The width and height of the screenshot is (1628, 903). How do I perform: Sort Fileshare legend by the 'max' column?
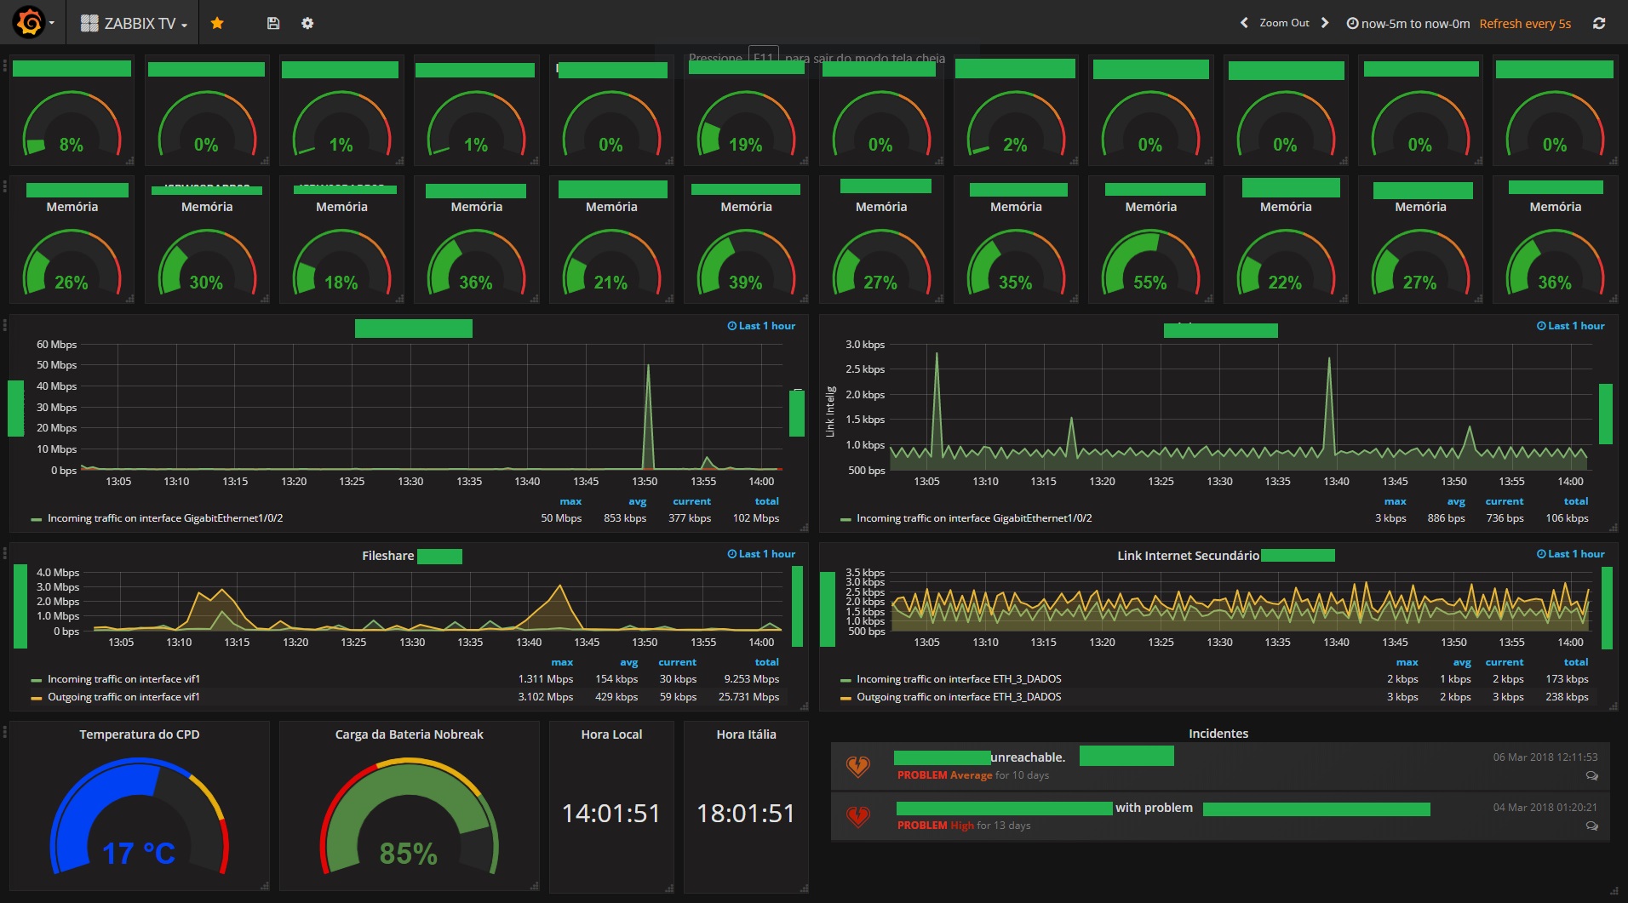pyautogui.click(x=562, y=662)
